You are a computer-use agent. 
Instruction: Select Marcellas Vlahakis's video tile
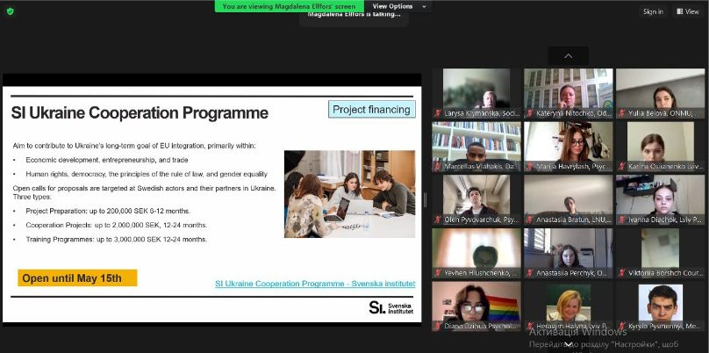(x=476, y=146)
